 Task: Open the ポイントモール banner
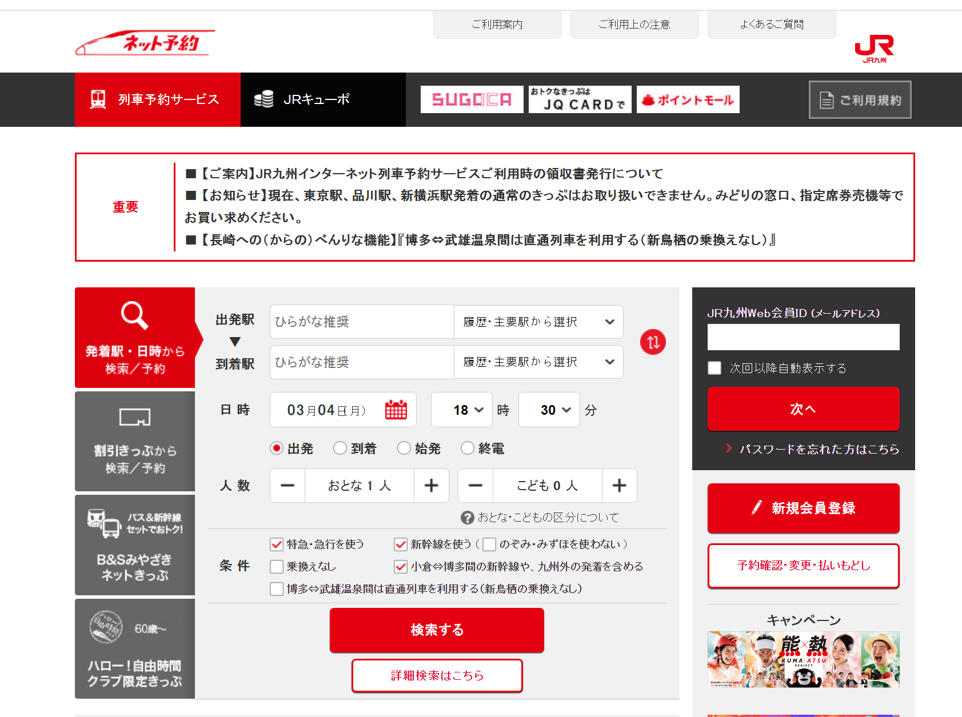(x=688, y=99)
